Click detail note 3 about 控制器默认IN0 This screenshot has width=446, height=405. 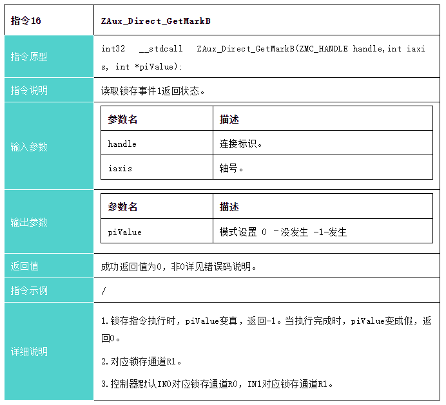[217, 384]
